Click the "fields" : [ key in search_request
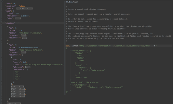This screenshot has height=104, width=173. [x=79, y=53]
